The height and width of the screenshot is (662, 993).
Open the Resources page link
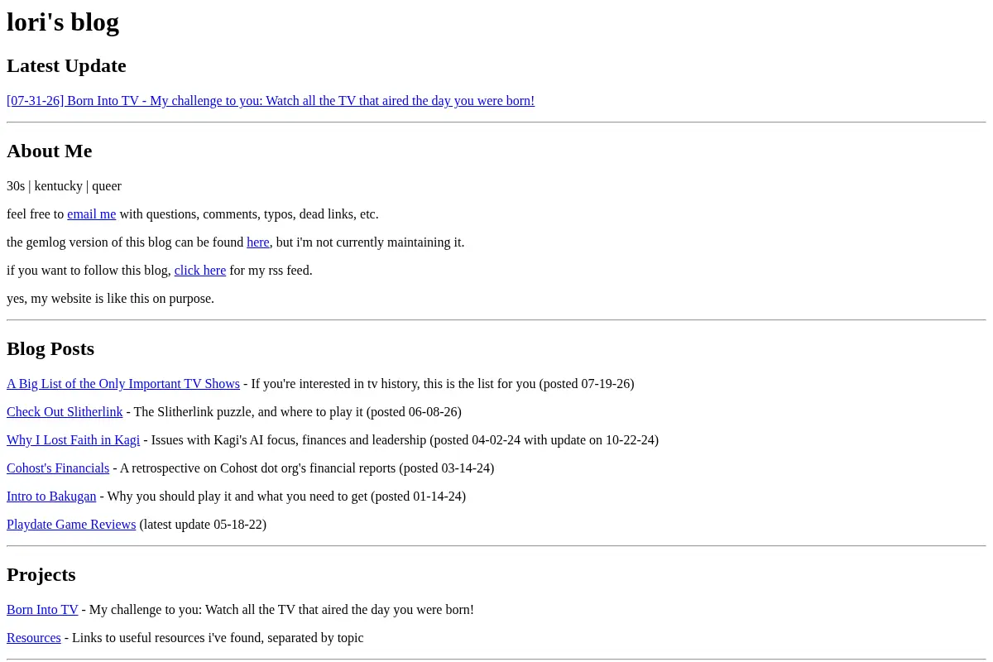point(34,638)
